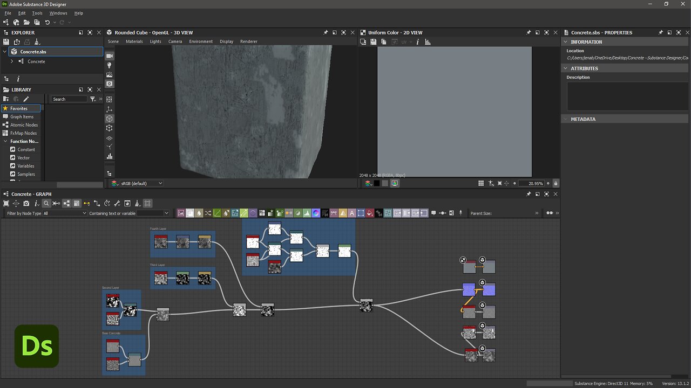691x388 pixels.
Task: Pin the Properties panel
Action: pyautogui.click(x=661, y=32)
